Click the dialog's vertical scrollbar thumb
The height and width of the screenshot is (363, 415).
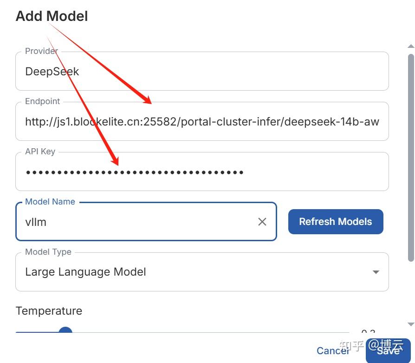point(410,158)
